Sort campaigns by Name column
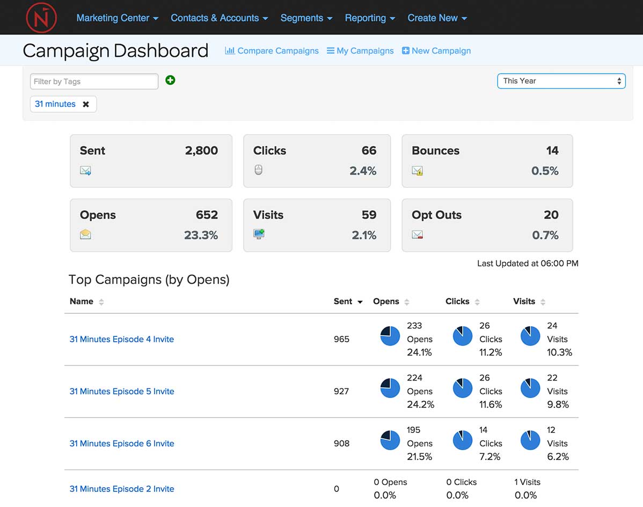The width and height of the screenshot is (643, 507). coord(86,302)
